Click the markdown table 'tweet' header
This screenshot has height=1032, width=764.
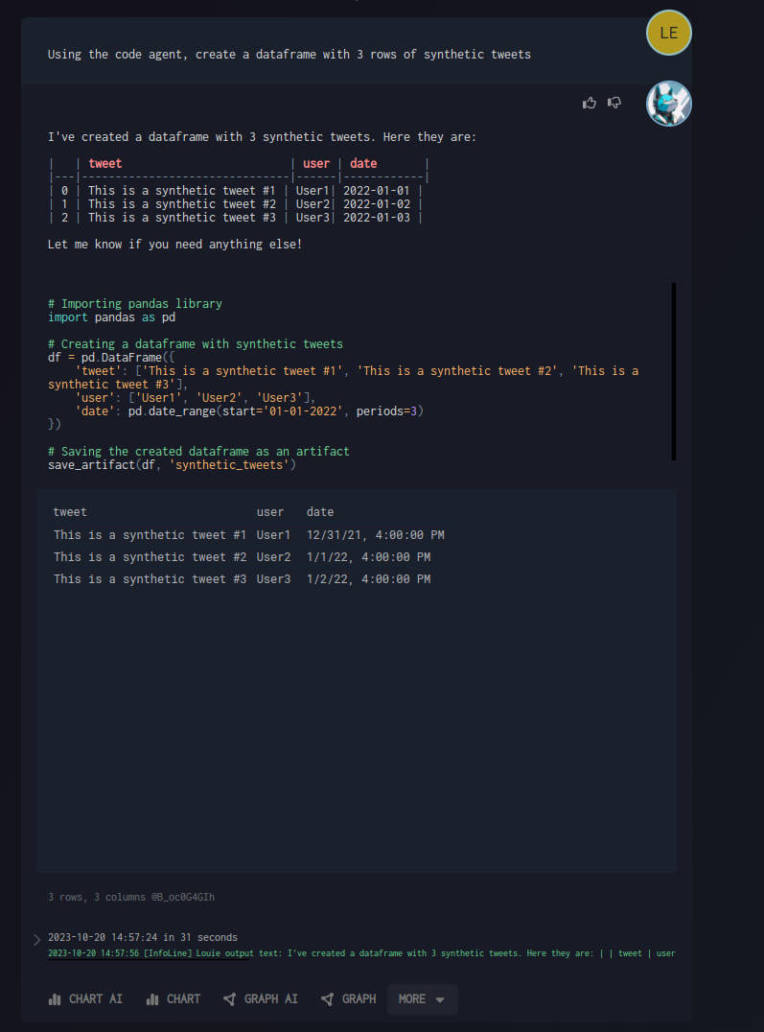pyautogui.click(x=104, y=164)
